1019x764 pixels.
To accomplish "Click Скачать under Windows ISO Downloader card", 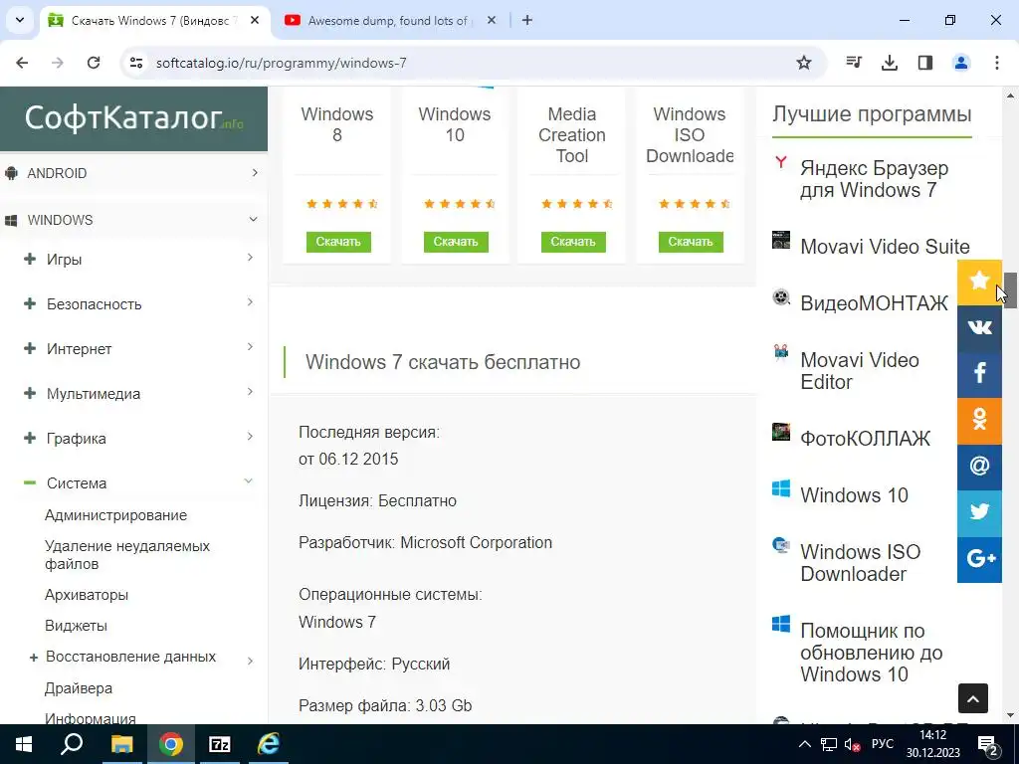I will coord(691,242).
